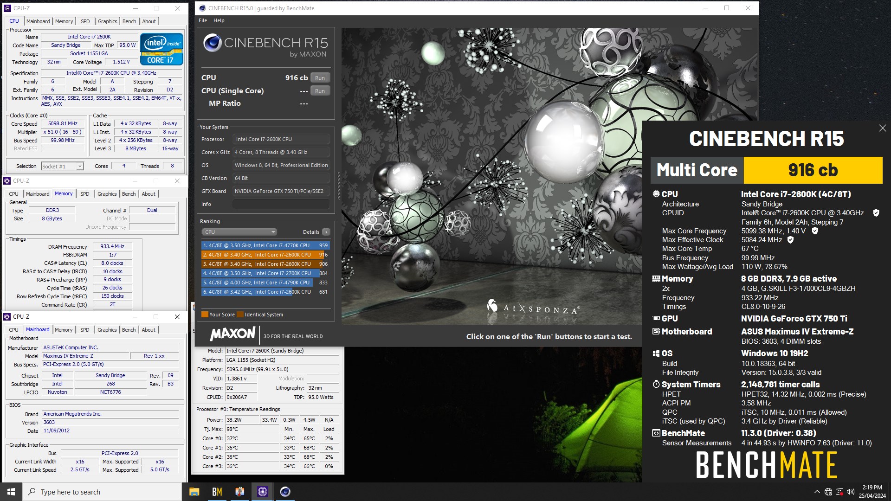Viewport: 891px width, 501px height.
Task: Close the BenchMate result overlay
Action: click(x=882, y=128)
